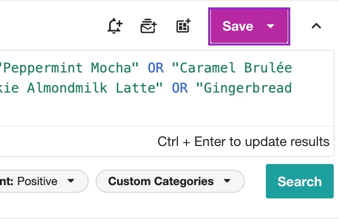Place cursor in "Gingerbread" query term
The width and height of the screenshot is (339, 219).
tap(244, 88)
